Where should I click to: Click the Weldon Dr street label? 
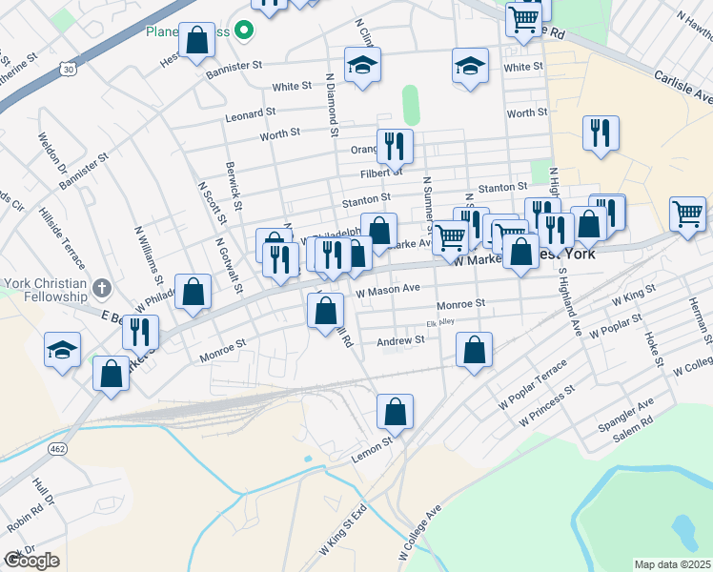[x=52, y=153]
